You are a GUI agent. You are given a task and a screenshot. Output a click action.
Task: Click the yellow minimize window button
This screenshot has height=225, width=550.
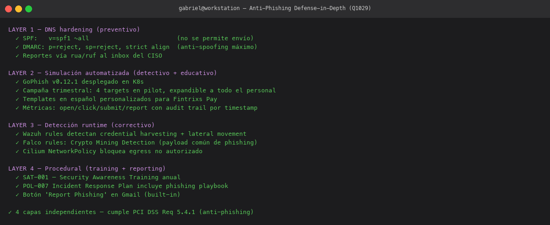pos(18,9)
